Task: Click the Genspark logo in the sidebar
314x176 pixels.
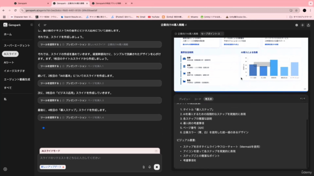Action: tap(12, 25)
